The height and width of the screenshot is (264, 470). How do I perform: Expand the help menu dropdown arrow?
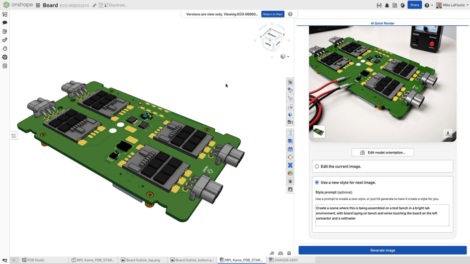tap(432, 5)
